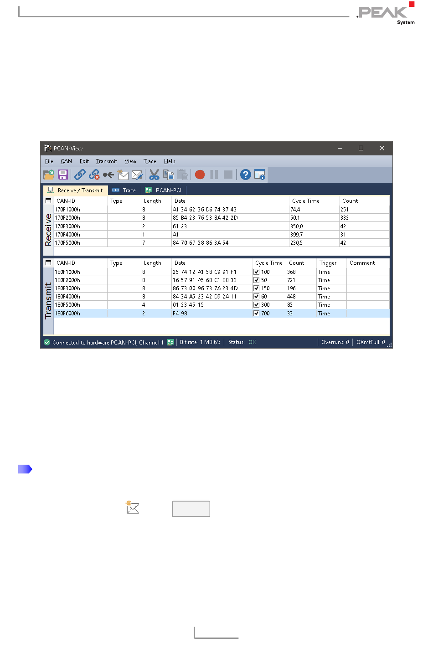
Task: Click Status: OK in status bar
Action: [x=242, y=342]
